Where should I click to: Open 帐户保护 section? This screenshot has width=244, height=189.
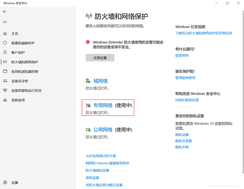[18, 53]
